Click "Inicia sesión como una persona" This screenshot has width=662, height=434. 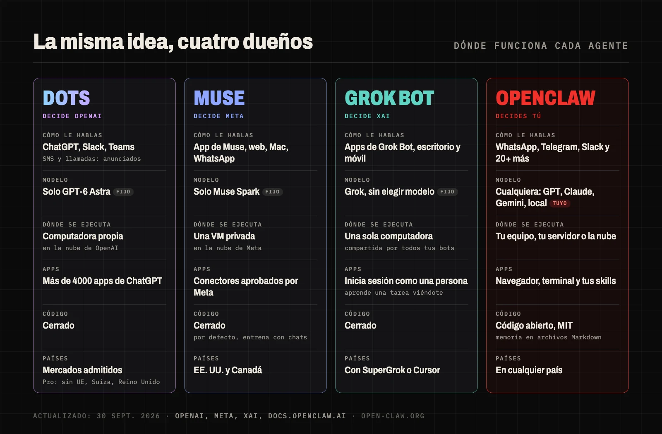[x=406, y=281]
